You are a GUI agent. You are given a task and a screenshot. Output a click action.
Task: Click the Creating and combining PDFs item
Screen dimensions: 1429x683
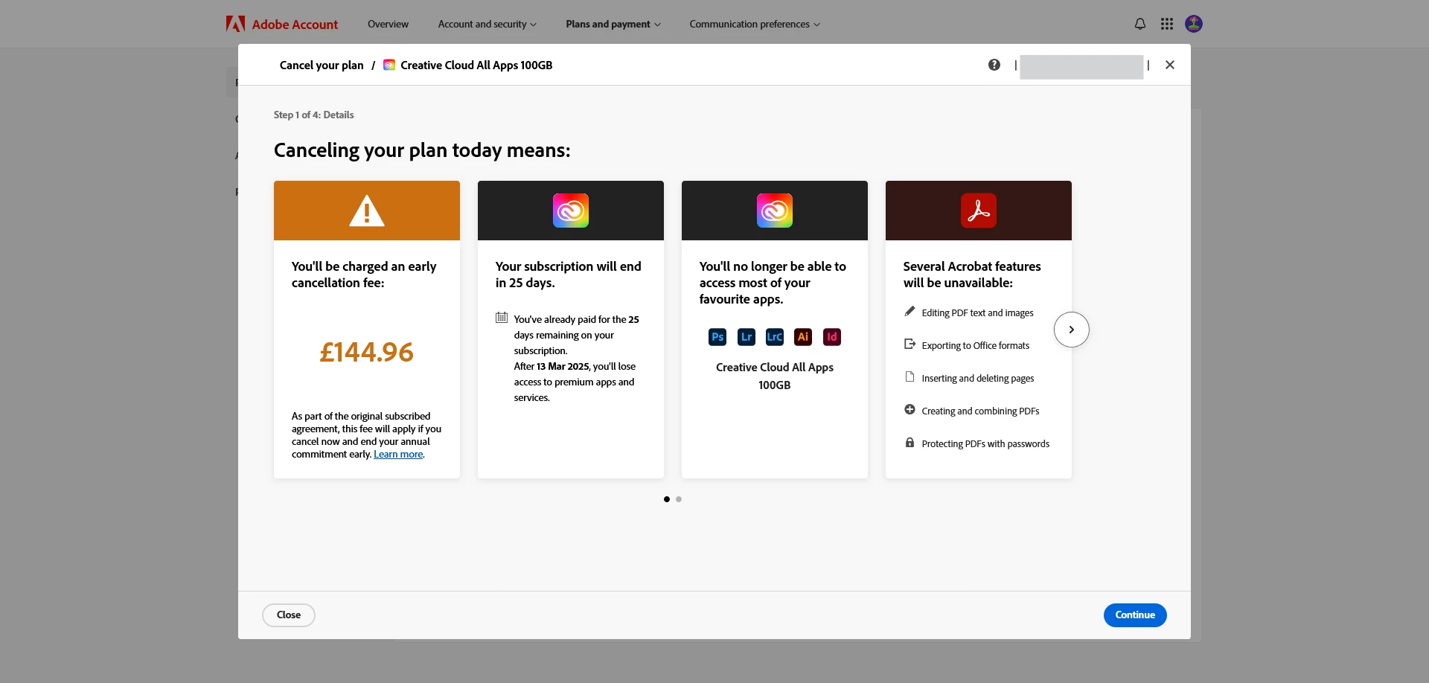pyautogui.click(x=980, y=411)
